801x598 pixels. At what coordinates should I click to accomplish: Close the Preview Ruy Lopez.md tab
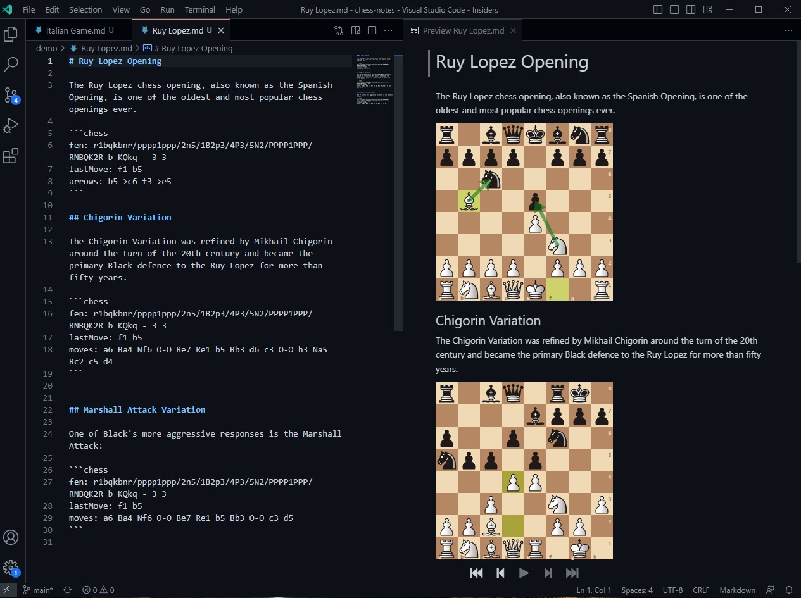pos(513,30)
